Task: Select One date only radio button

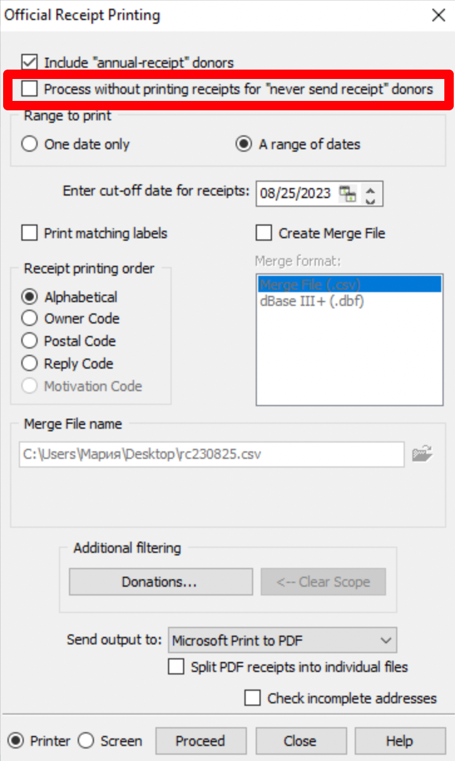Action: click(x=29, y=144)
